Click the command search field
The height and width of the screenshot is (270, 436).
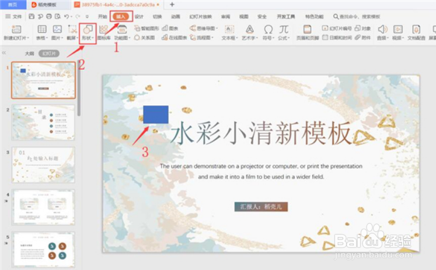pyautogui.click(x=357, y=17)
